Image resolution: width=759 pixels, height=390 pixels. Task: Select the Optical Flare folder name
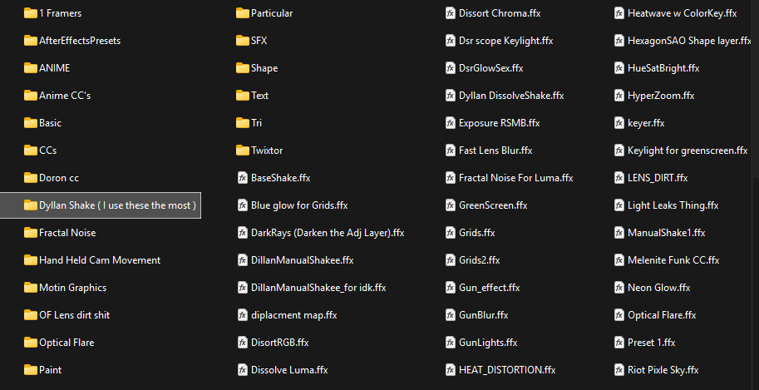coord(67,343)
